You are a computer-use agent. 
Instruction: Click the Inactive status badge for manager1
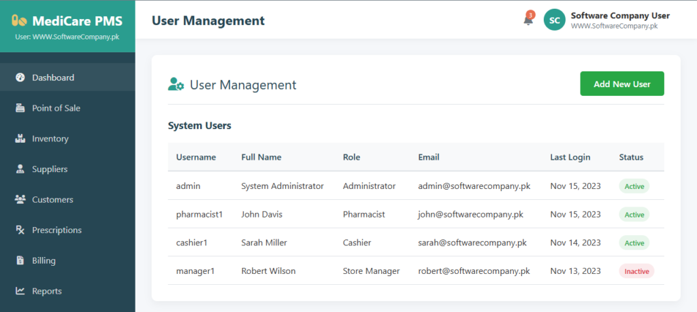click(636, 271)
